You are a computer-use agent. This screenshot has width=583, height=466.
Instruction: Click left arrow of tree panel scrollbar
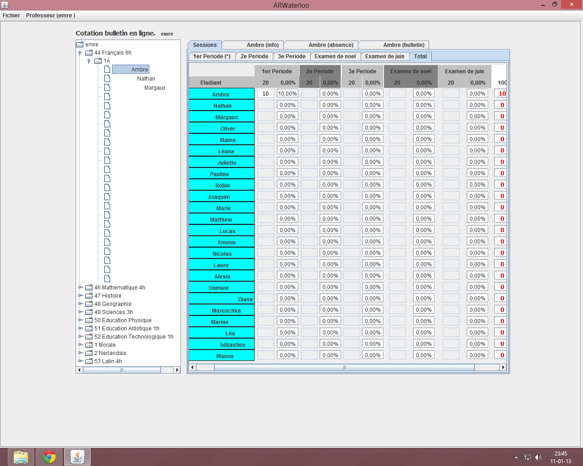pos(80,370)
